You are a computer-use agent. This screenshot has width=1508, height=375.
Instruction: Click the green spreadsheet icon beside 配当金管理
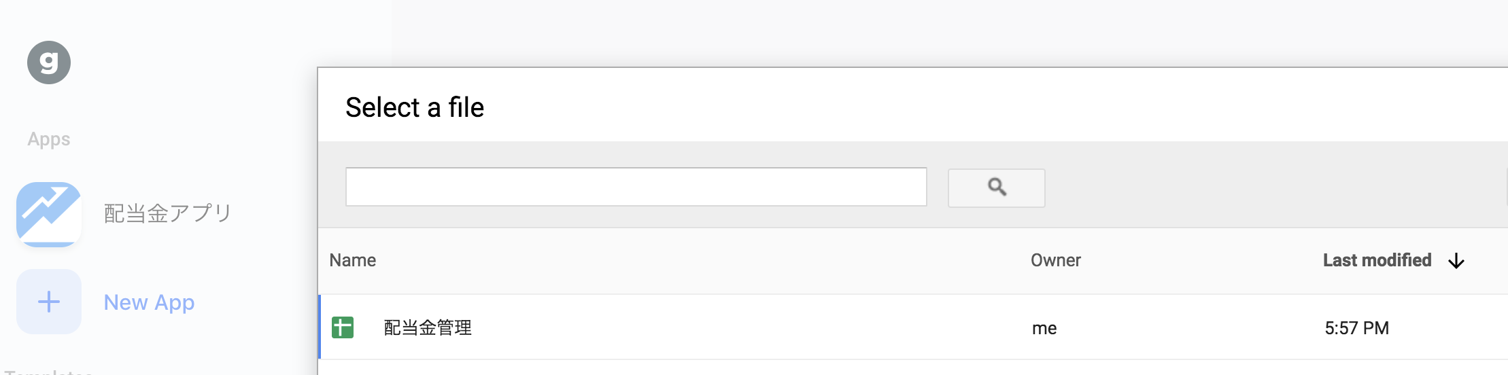(343, 327)
